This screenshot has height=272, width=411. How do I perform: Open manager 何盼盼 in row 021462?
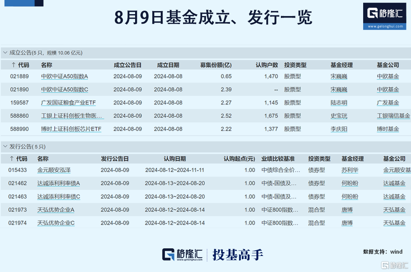tap(350, 183)
